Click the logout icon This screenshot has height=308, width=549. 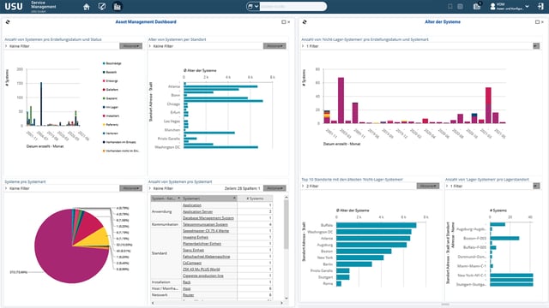[540, 6]
